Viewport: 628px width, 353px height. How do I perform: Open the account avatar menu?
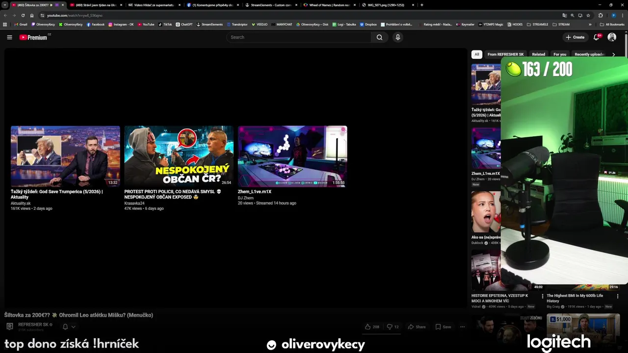point(612,37)
